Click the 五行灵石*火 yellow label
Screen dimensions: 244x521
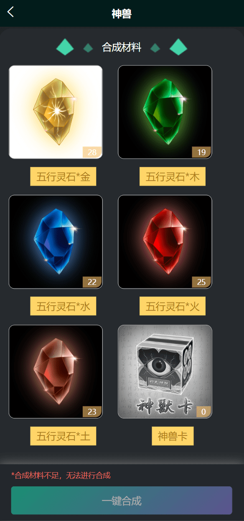pos(173,307)
